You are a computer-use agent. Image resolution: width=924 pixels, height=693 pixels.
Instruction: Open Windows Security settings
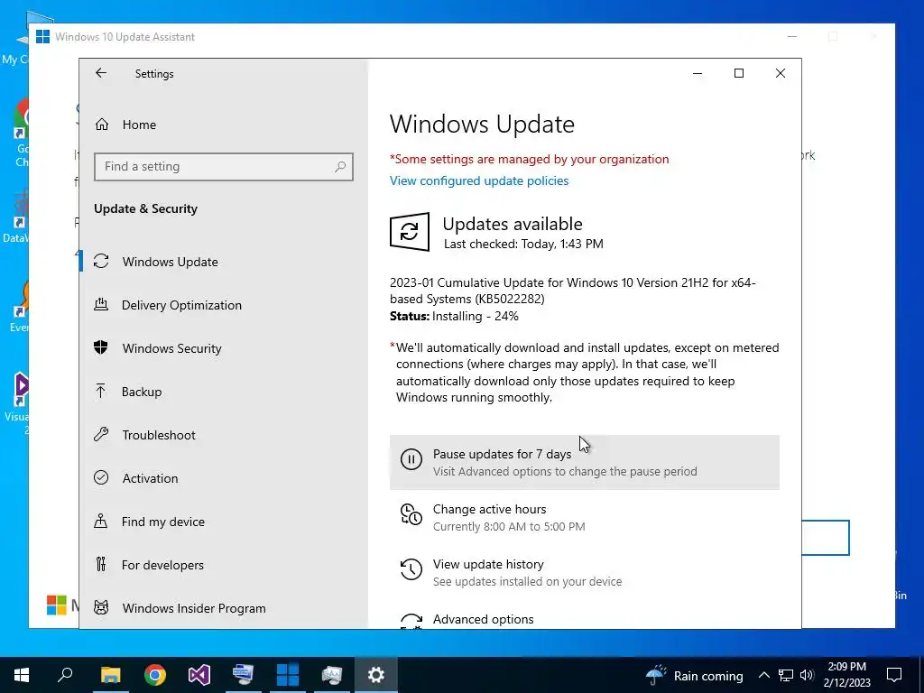click(224, 348)
